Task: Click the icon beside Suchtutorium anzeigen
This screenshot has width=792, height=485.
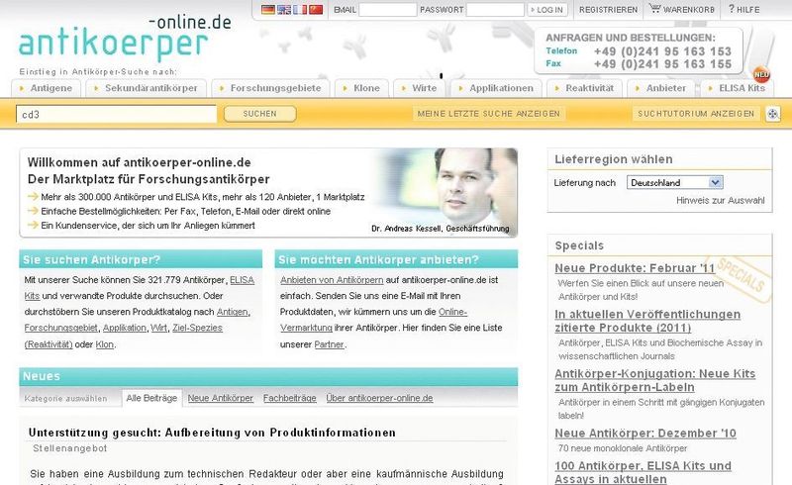Action: pos(773,114)
